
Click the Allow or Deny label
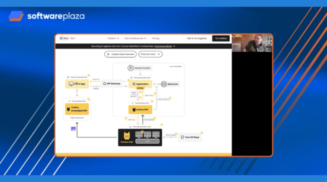[149, 95]
